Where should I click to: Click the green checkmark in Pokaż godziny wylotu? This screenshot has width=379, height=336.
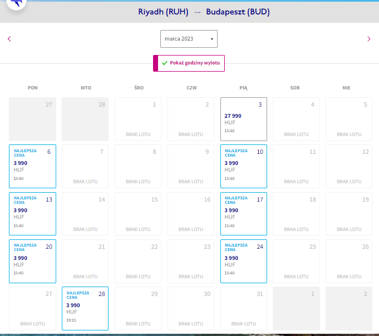click(165, 63)
